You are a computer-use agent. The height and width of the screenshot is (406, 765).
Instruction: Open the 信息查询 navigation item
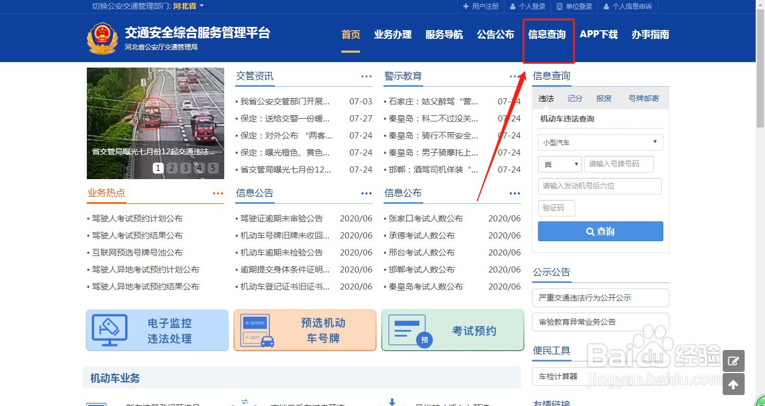[x=547, y=35]
